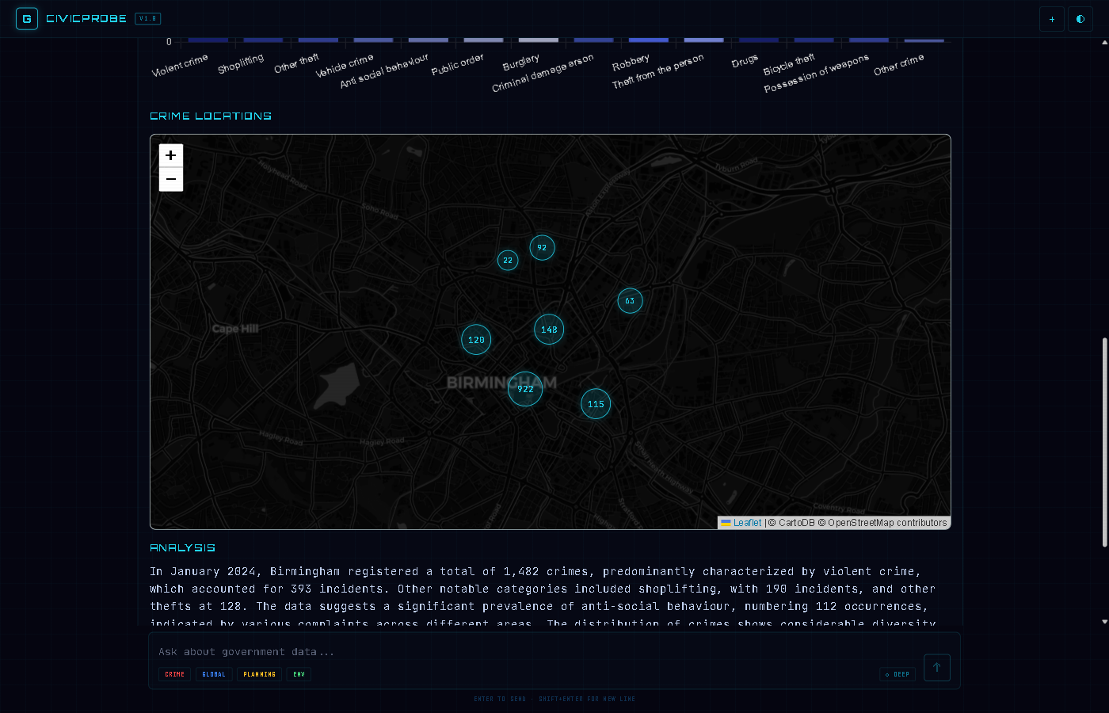Enable the ENV data source
Image resolution: width=1109 pixels, height=713 pixels.
point(299,674)
